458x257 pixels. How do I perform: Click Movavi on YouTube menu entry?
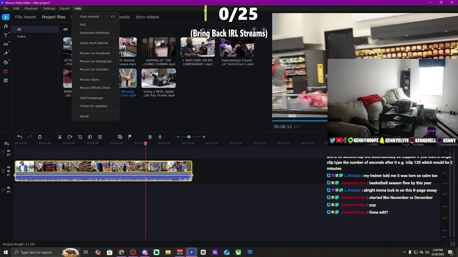[x=96, y=69]
